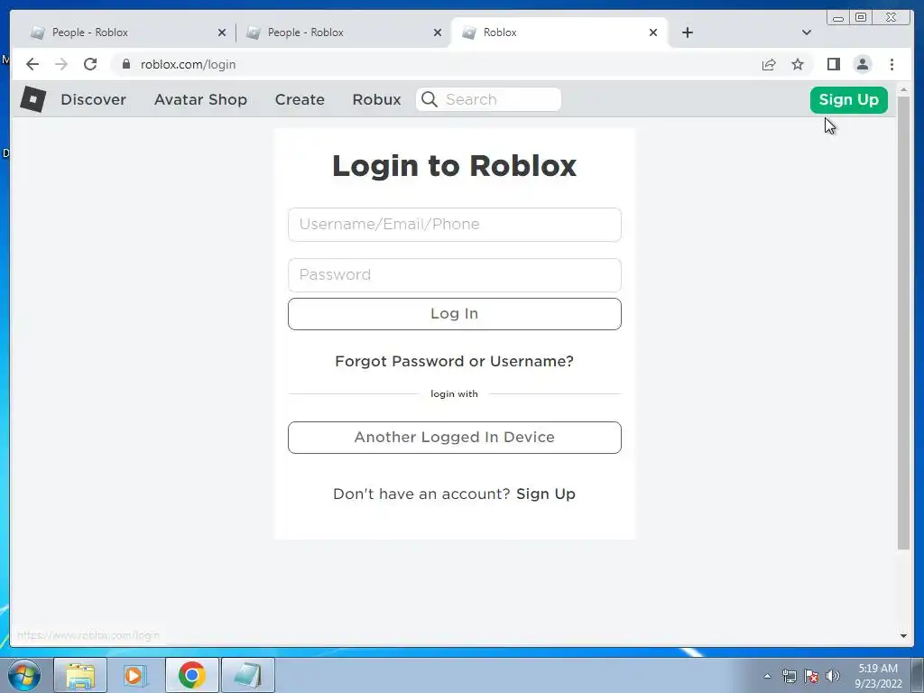This screenshot has height=693, width=924.
Task: Open the Chrome side panel icon
Action: coord(833,64)
